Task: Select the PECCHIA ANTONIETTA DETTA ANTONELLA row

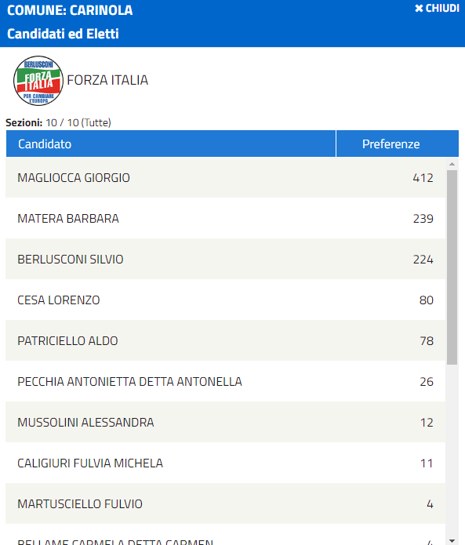Action: [x=226, y=381]
